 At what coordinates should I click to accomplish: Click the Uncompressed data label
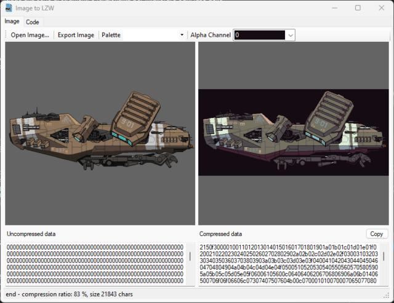(31, 234)
